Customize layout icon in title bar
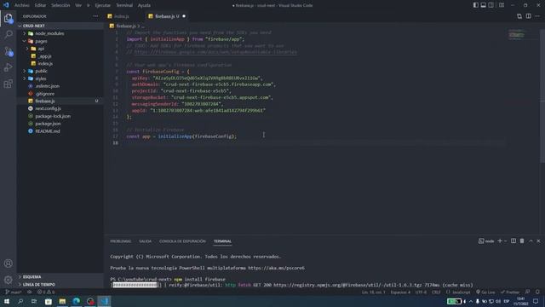Viewport: 545px width, 307px height. (502, 5)
